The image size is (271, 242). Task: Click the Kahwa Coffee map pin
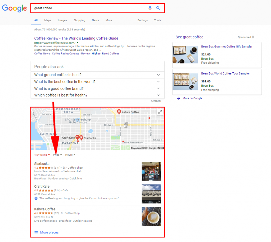click(119, 111)
